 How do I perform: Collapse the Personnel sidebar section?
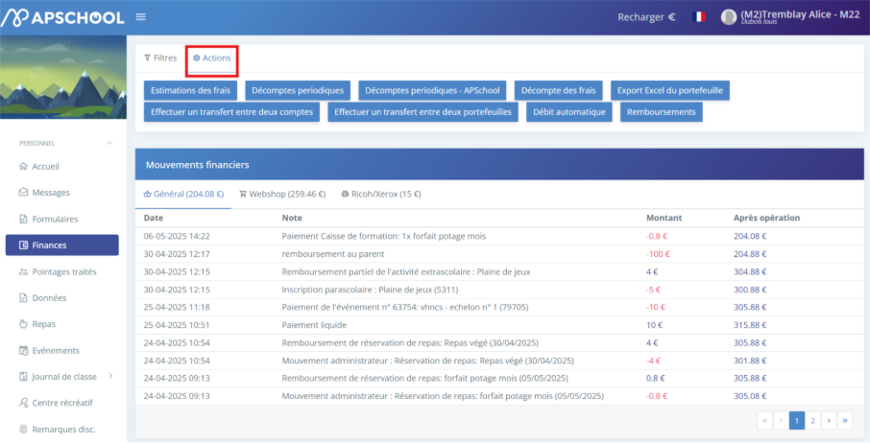pyautogui.click(x=109, y=143)
